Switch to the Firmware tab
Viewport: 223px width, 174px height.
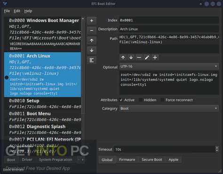tap(127, 159)
